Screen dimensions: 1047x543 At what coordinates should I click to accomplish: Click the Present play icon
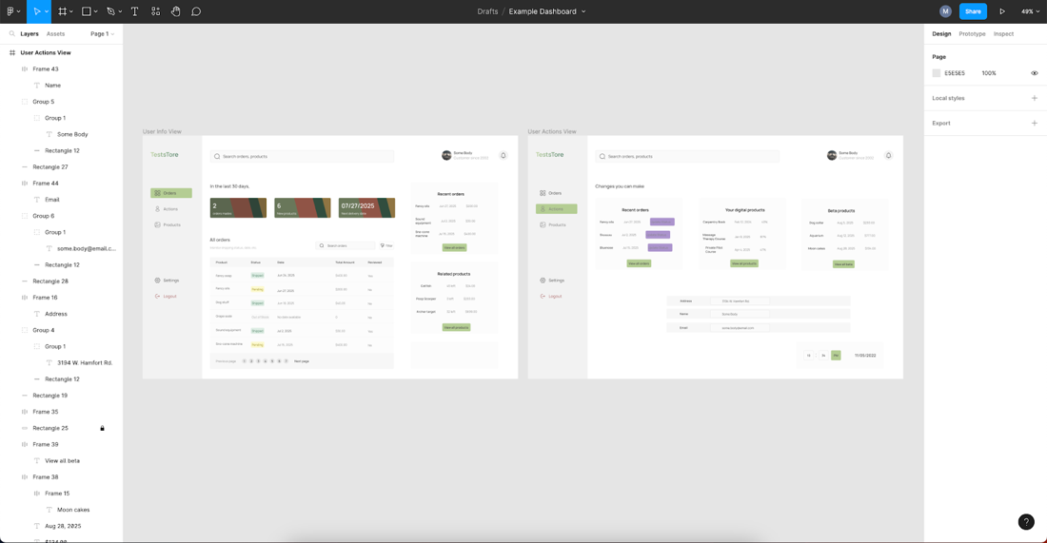pos(1002,11)
